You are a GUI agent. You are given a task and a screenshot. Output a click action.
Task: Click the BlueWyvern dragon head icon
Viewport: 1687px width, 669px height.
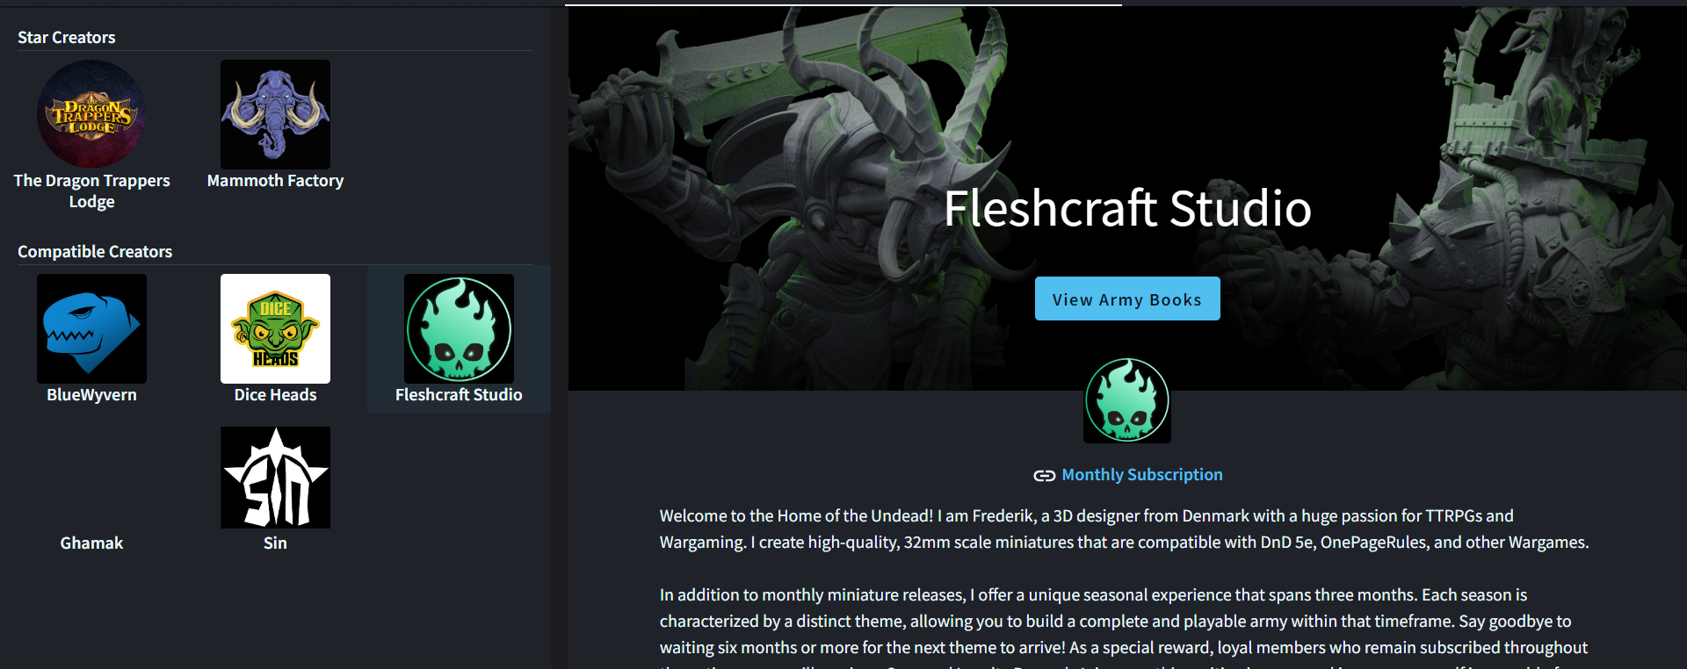coord(91,328)
